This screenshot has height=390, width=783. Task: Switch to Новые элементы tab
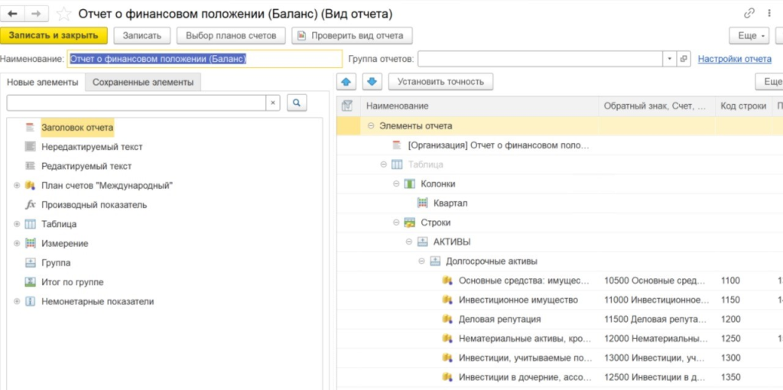coord(43,83)
